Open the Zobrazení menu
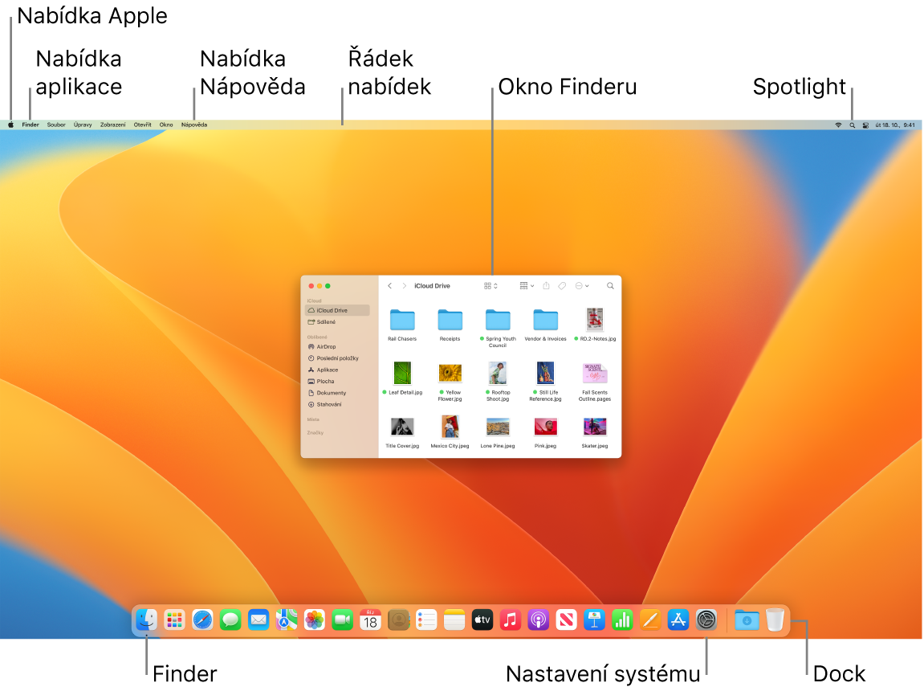Viewport: 924px width, 691px height. pos(112,125)
